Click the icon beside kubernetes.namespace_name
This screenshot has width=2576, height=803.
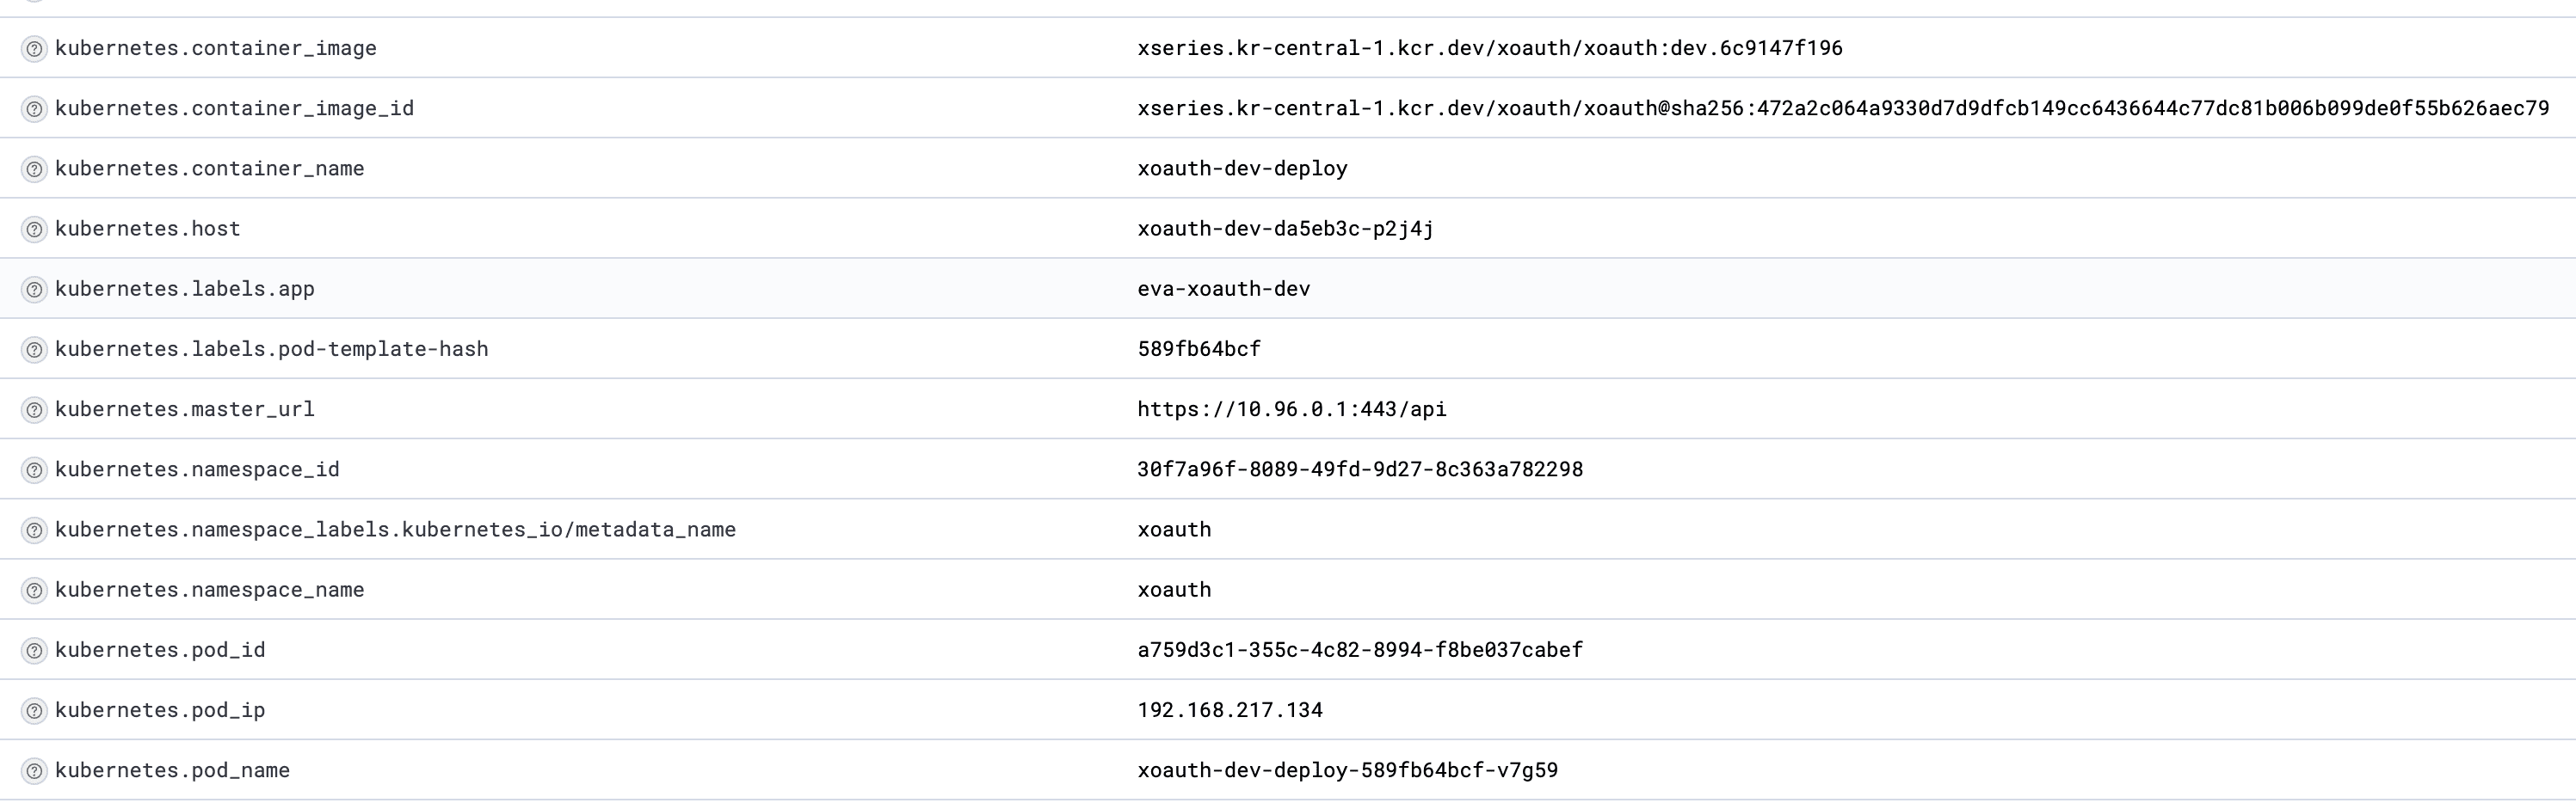(x=34, y=591)
